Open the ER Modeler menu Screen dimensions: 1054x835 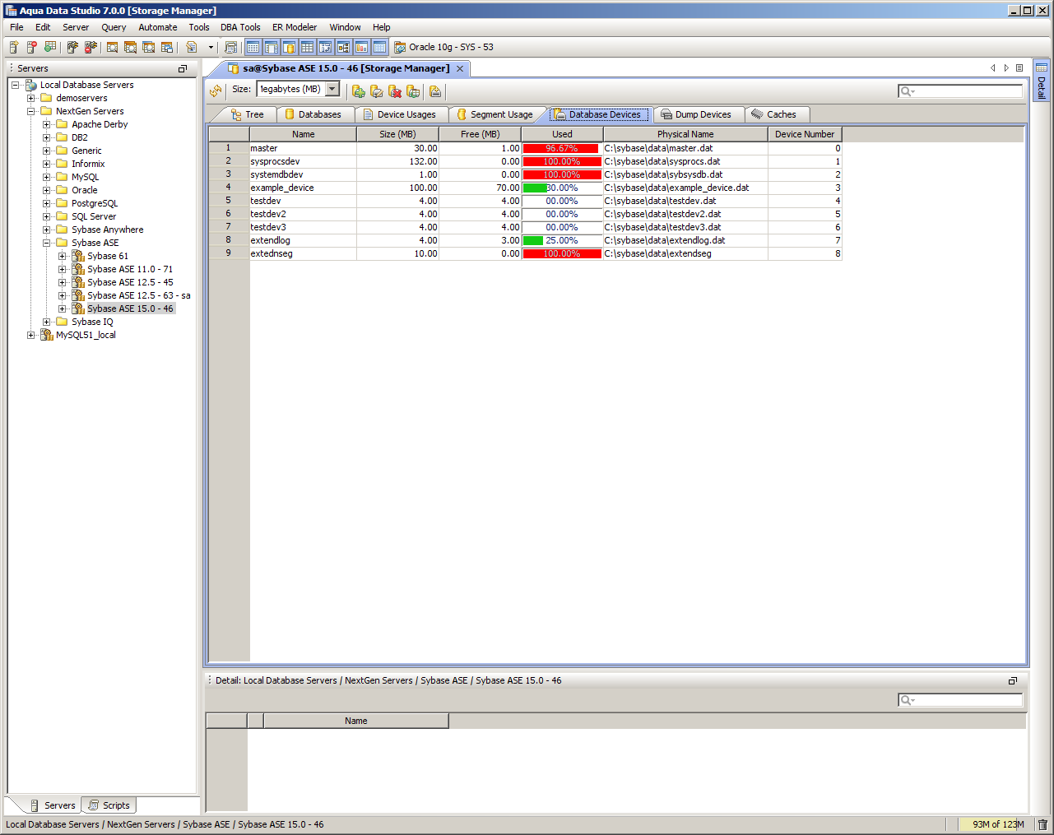(x=295, y=27)
